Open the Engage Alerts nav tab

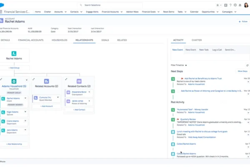[x=92, y=12]
